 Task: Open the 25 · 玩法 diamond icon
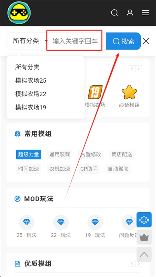pos(27,222)
